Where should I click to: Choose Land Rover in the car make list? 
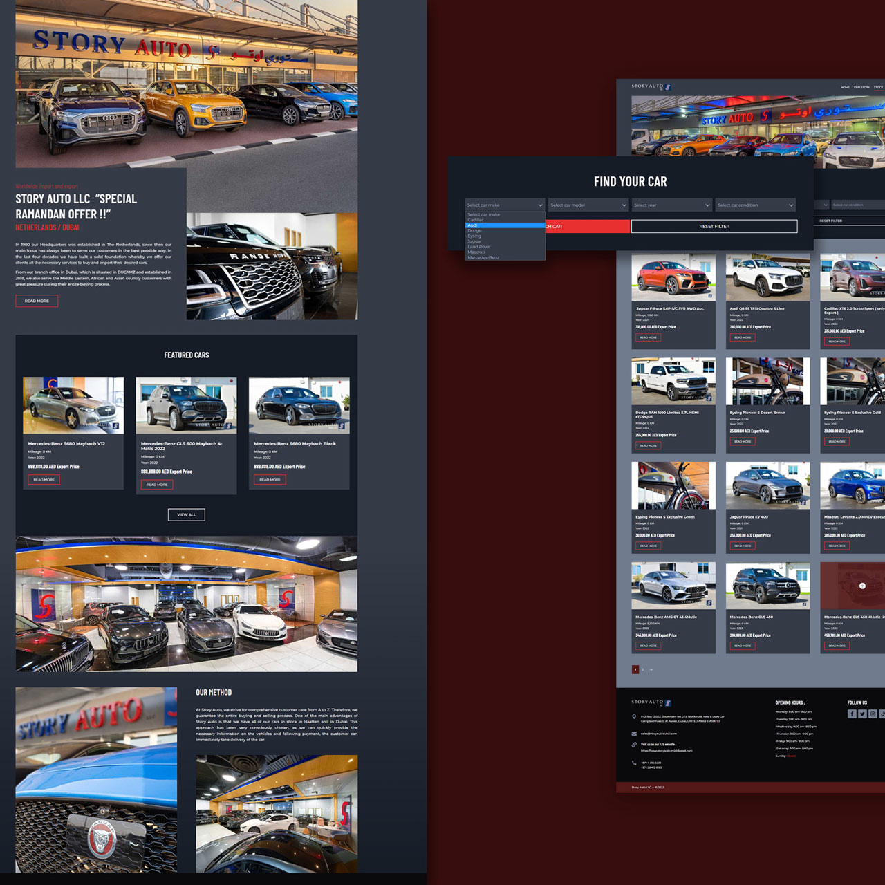click(505, 247)
